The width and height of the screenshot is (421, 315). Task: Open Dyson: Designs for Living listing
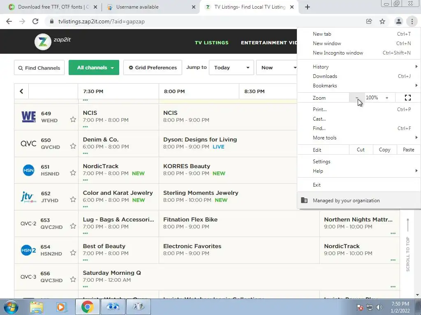tap(200, 139)
